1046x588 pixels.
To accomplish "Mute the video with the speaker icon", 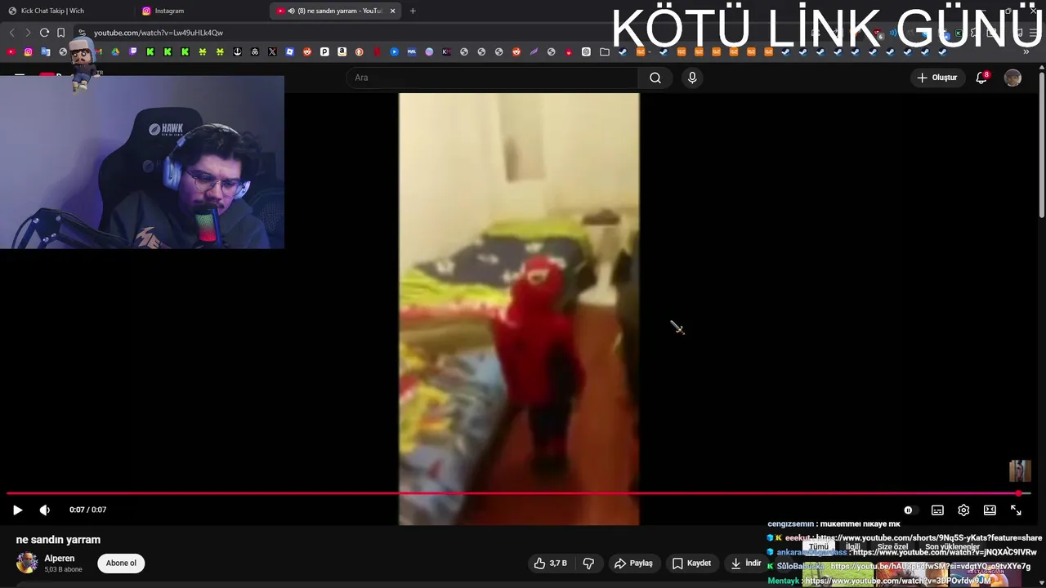I will pyautogui.click(x=44, y=510).
